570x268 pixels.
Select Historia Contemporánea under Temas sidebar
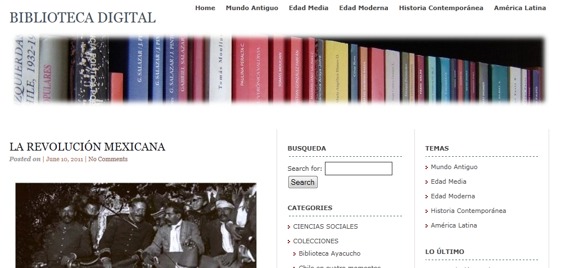pos(468,211)
